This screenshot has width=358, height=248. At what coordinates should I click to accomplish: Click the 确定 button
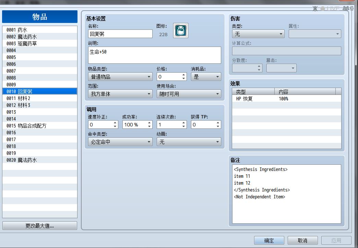coord(269,240)
